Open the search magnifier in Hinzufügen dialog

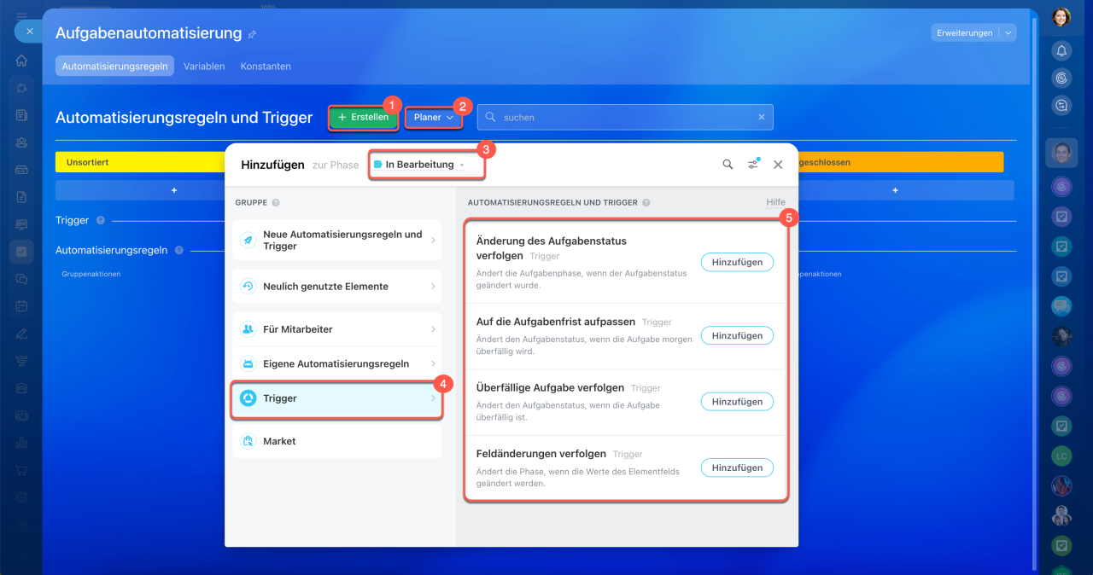pos(728,165)
